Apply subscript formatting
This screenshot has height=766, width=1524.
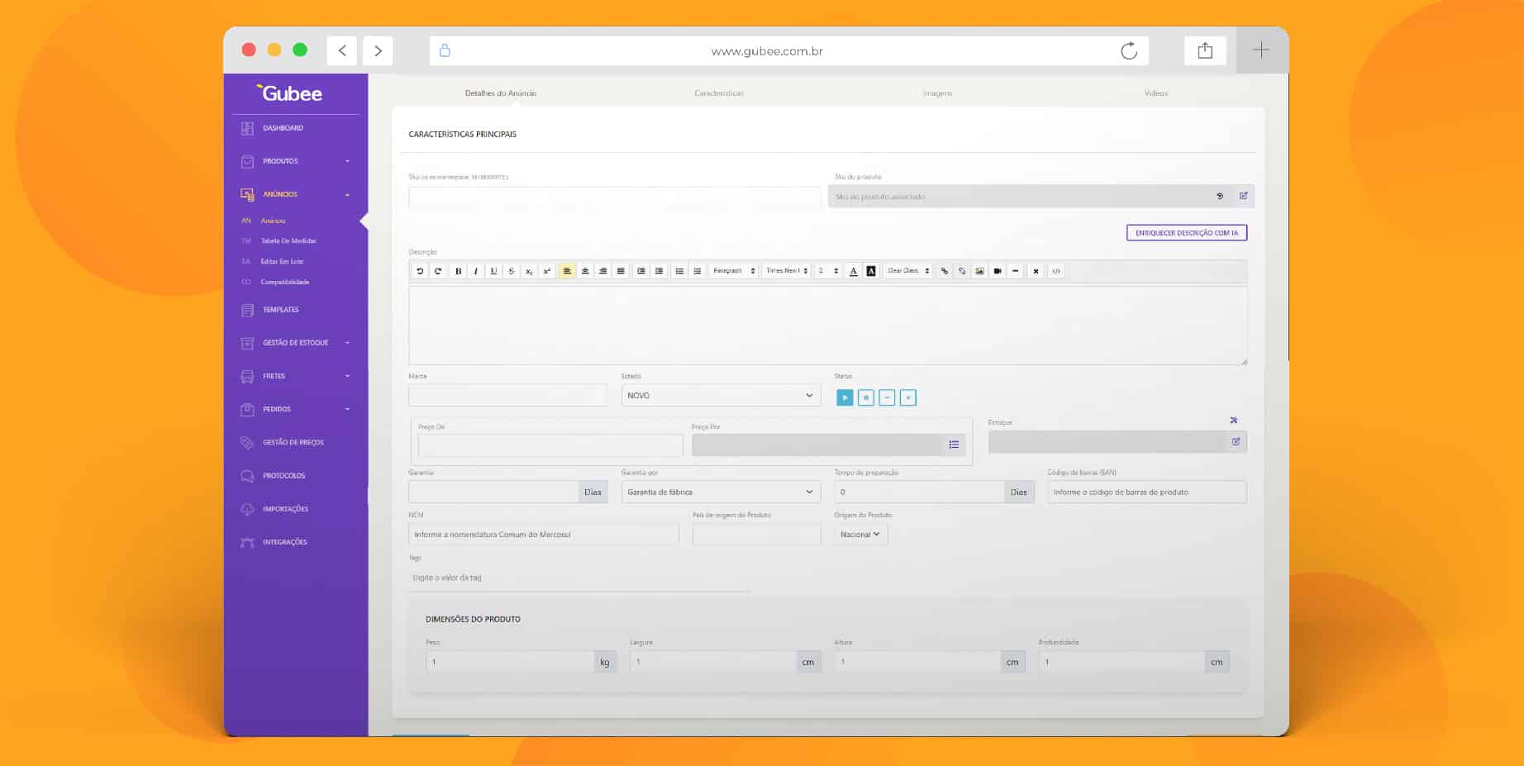[x=529, y=271]
